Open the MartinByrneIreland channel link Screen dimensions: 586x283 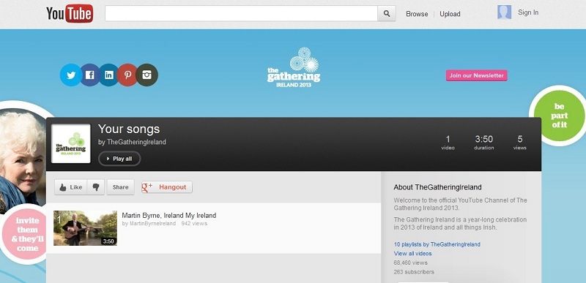[152, 224]
